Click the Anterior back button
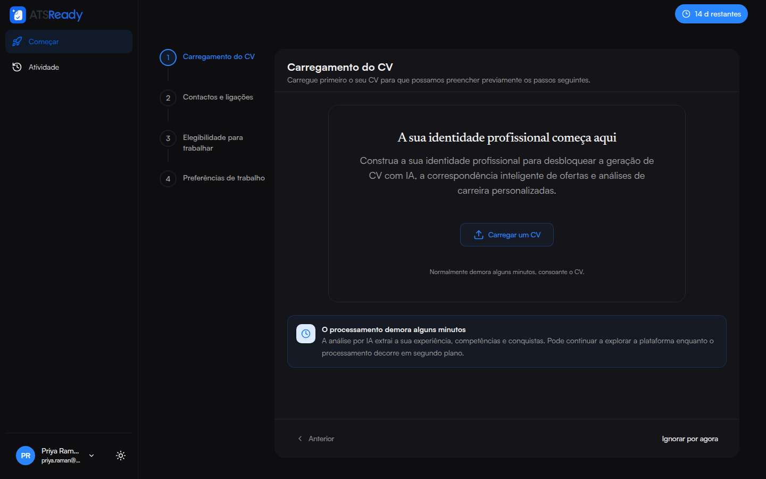Viewport: 766px width, 479px height. (316, 439)
